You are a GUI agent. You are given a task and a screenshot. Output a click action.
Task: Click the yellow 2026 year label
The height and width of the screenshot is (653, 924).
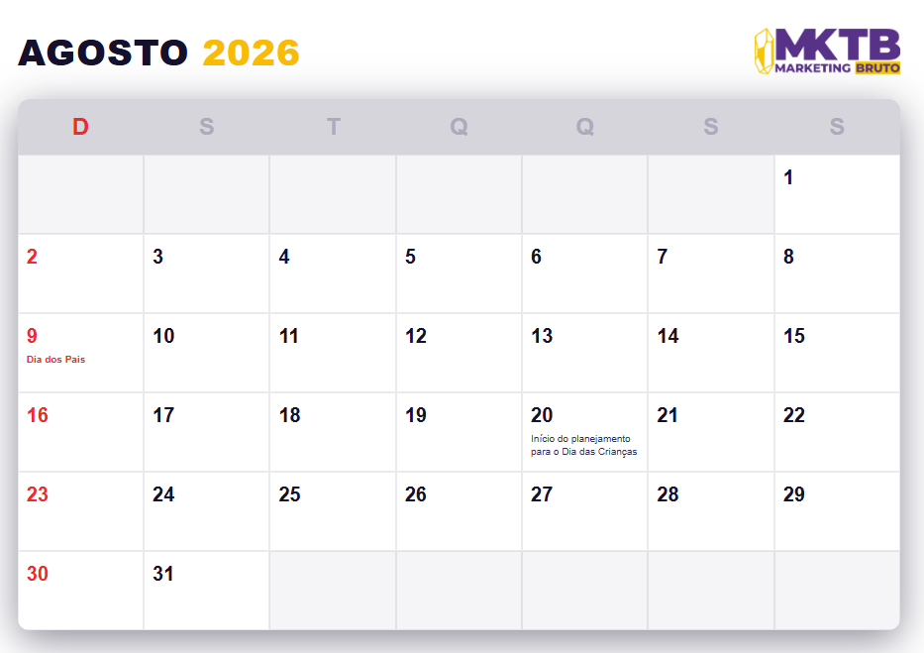pos(251,54)
